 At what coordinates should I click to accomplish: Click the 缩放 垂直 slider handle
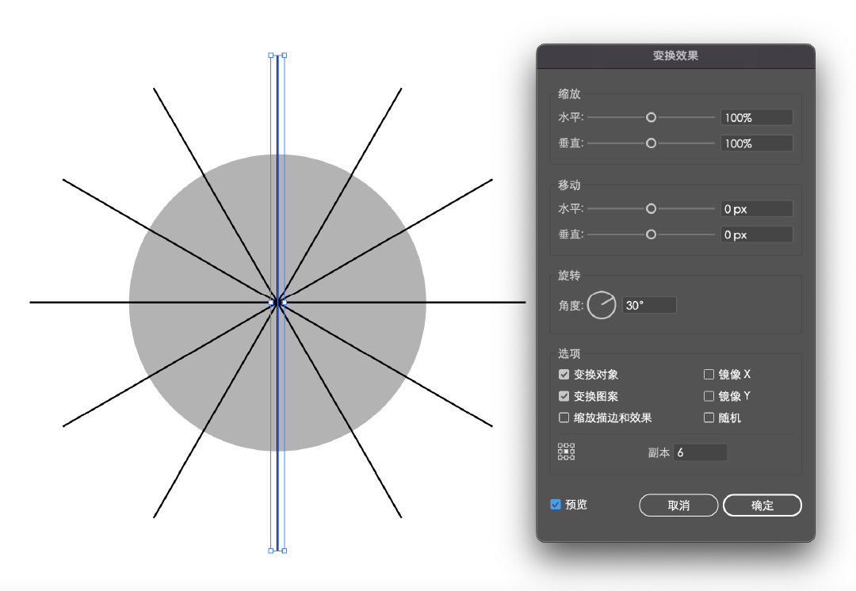pos(651,143)
